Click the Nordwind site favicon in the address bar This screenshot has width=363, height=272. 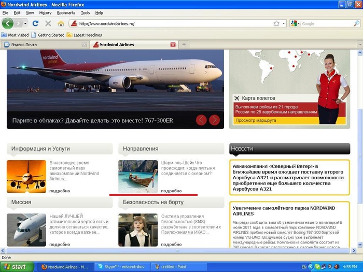tap(74, 24)
